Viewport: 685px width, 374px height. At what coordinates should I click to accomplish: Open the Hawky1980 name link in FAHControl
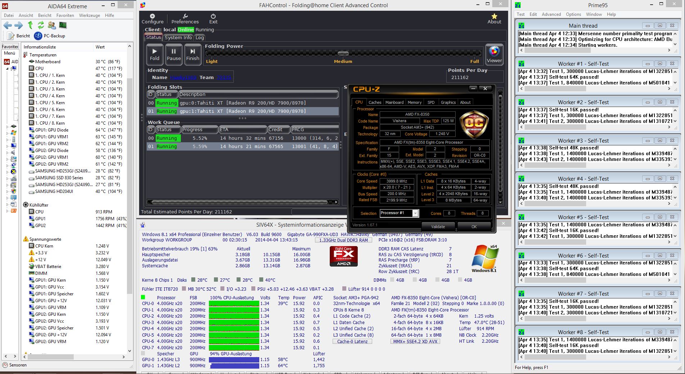pos(183,77)
